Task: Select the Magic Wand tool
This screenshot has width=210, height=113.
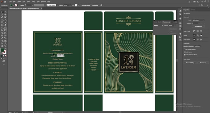Action: pyautogui.click(x=2, y=15)
